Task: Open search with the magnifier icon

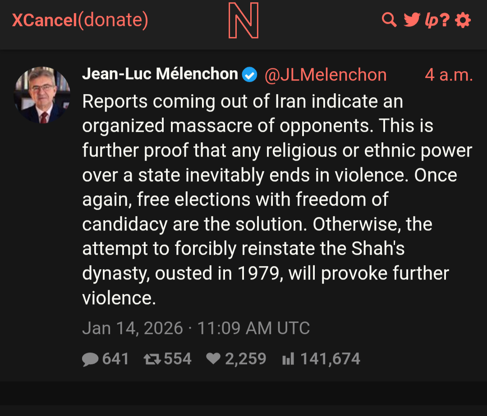Action: click(x=389, y=20)
